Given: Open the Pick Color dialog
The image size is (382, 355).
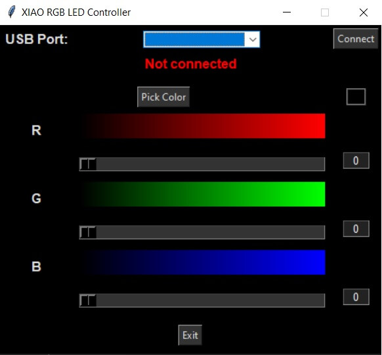Looking at the screenshot, I should 163,97.
